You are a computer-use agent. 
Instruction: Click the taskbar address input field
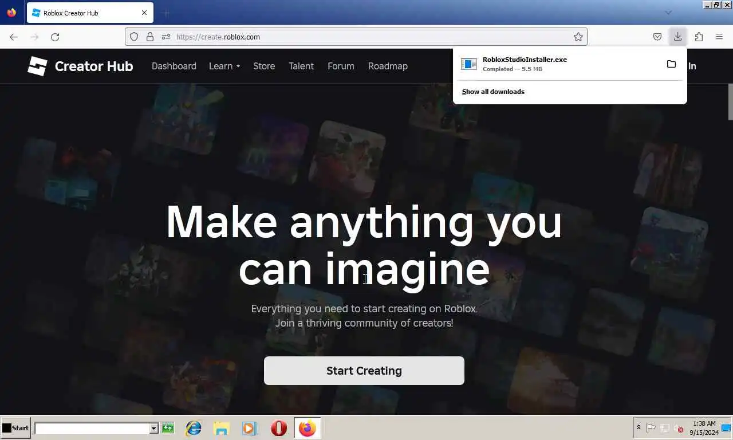pyautogui.click(x=92, y=428)
